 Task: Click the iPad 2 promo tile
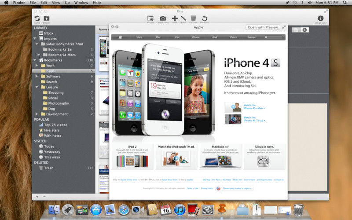132,157
